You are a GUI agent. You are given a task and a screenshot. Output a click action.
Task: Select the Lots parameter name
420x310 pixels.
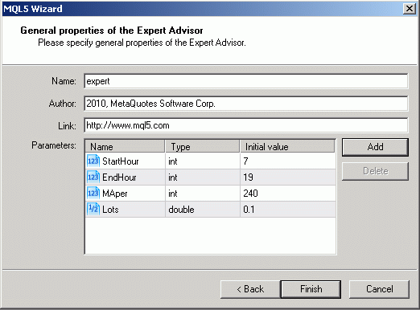pos(110,210)
